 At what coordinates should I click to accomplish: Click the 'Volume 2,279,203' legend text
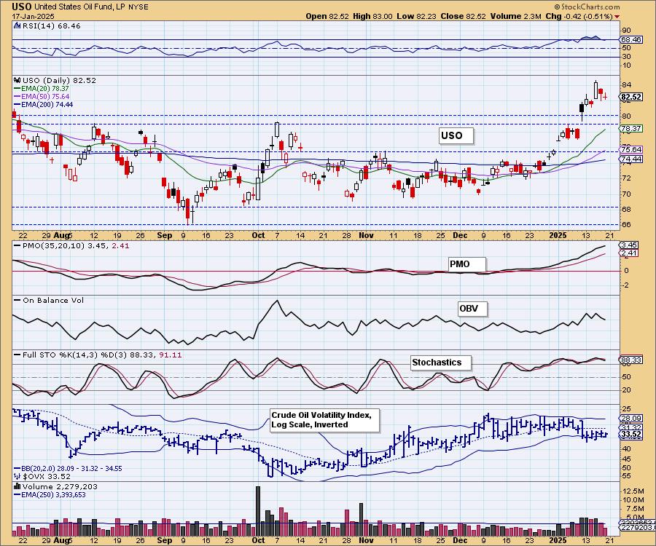pyautogui.click(x=60, y=487)
